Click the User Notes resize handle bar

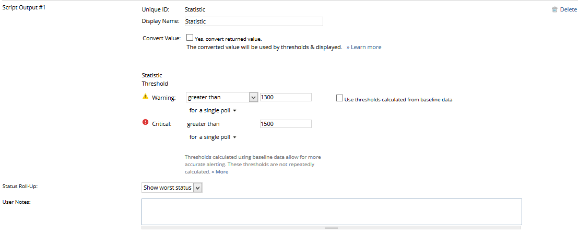332,228
